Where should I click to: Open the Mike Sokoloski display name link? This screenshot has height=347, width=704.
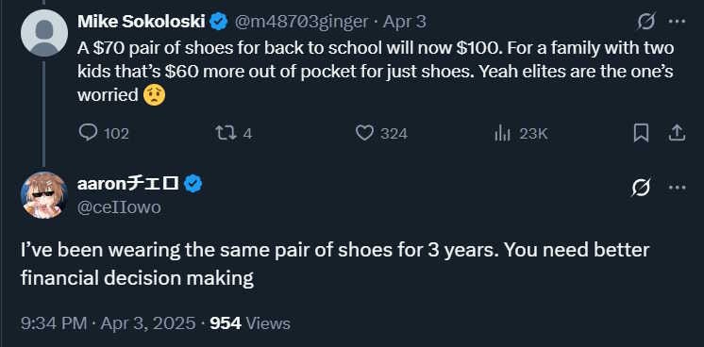[x=142, y=21]
